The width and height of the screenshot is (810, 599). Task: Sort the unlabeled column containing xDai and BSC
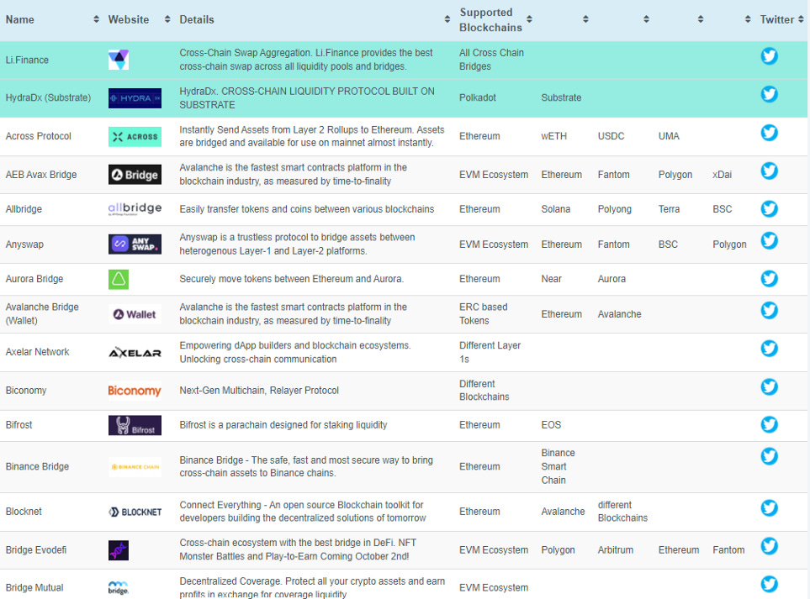748,19
